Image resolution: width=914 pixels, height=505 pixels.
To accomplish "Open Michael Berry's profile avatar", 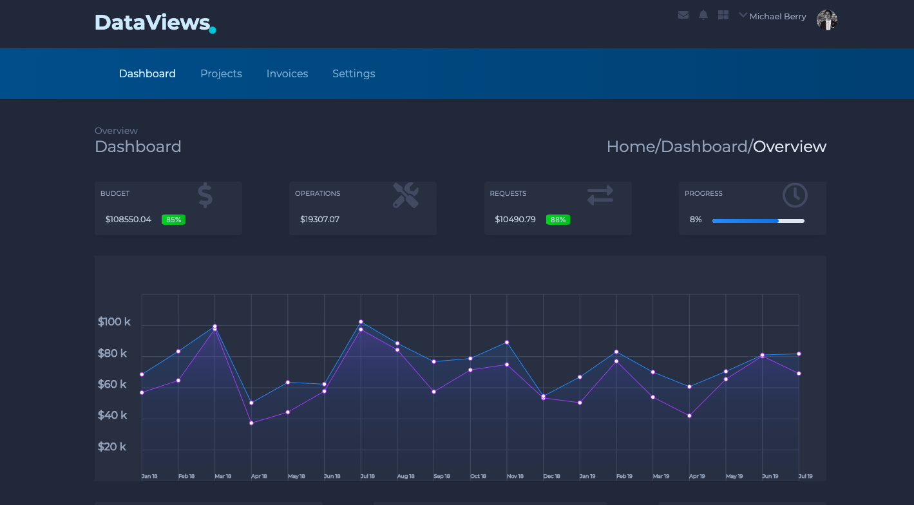I will pyautogui.click(x=826, y=20).
